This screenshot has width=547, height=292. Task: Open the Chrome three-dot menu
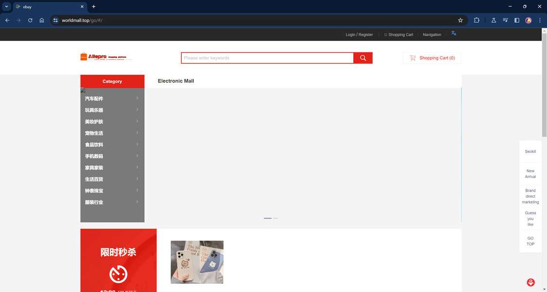coord(540,20)
